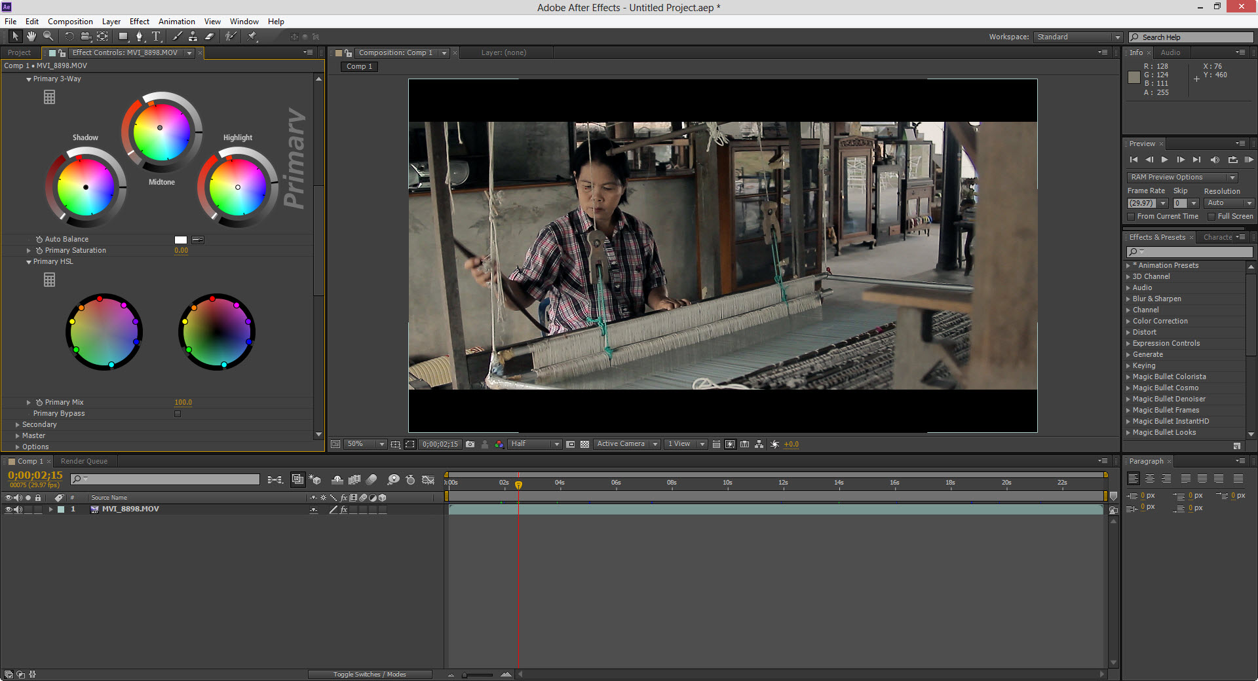
Task: Activate the Puppet Pin tool
Action: pos(252,37)
